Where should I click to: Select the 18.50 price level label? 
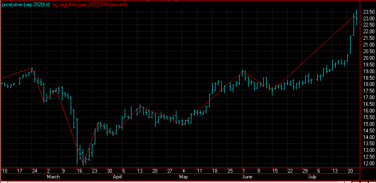[x=368, y=78]
